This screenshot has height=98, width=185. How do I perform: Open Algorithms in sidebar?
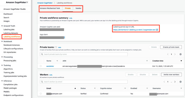click(x=8, y=69)
